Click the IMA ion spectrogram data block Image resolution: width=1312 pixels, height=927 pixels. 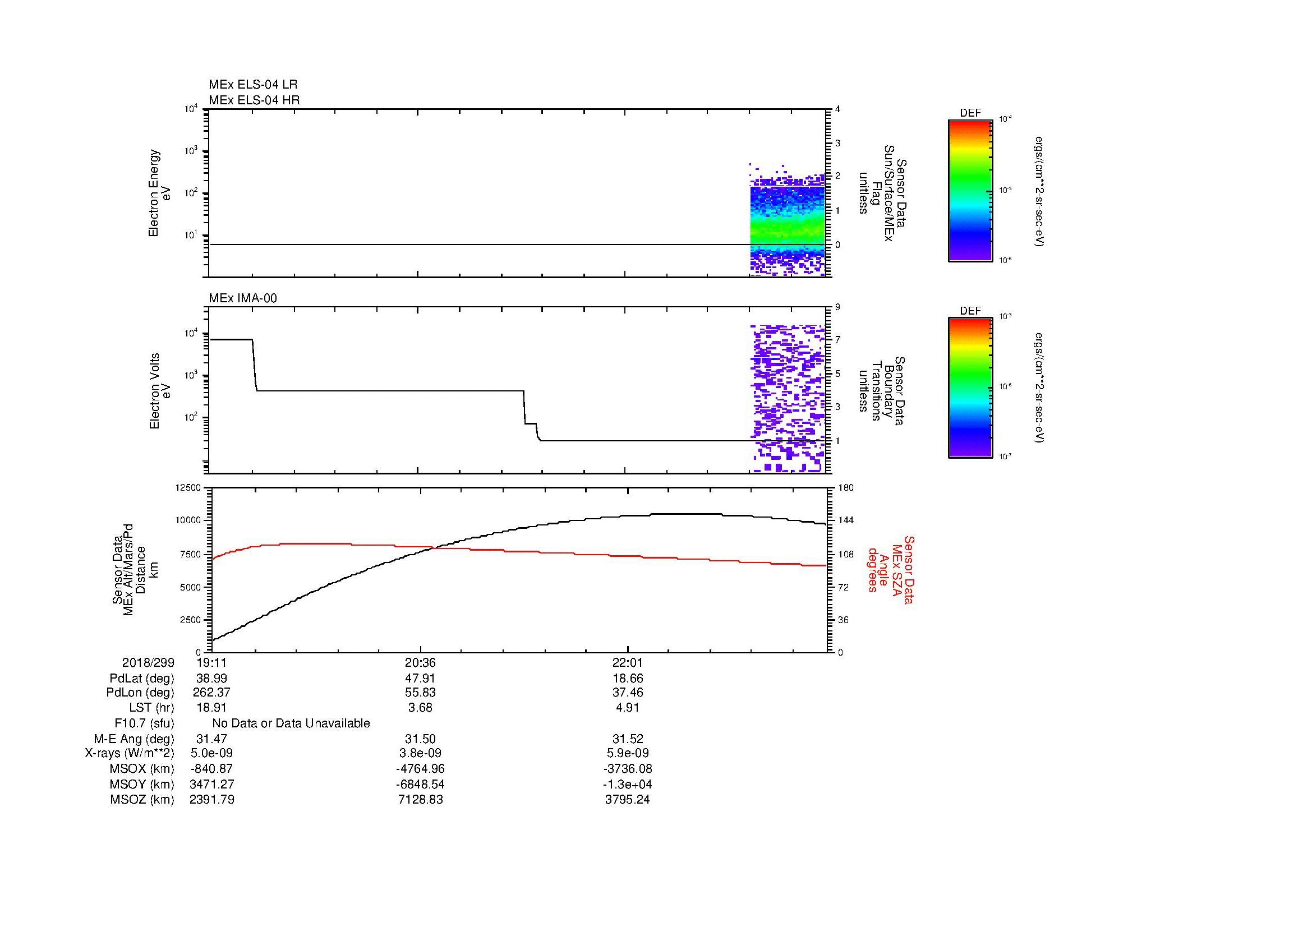[787, 399]
